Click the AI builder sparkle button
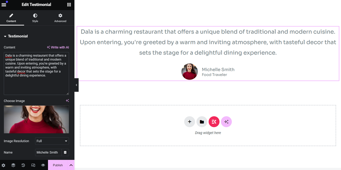 (226, 122)
